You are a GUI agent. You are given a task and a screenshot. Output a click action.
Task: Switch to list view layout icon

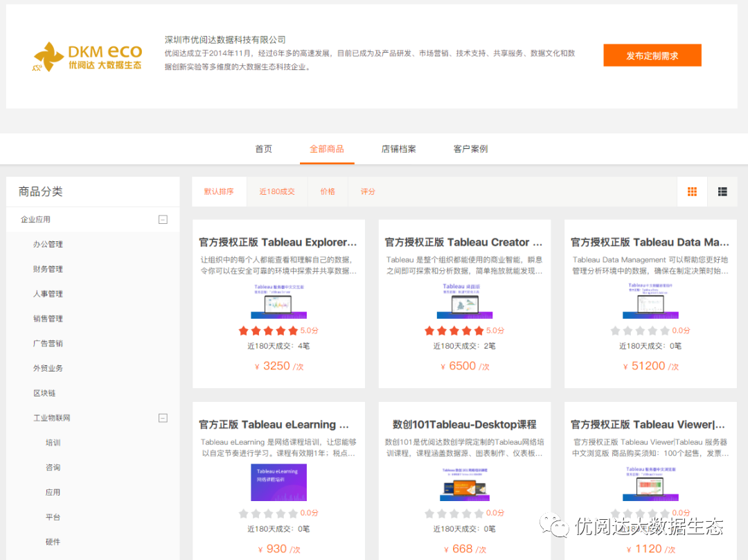(722, 192)
